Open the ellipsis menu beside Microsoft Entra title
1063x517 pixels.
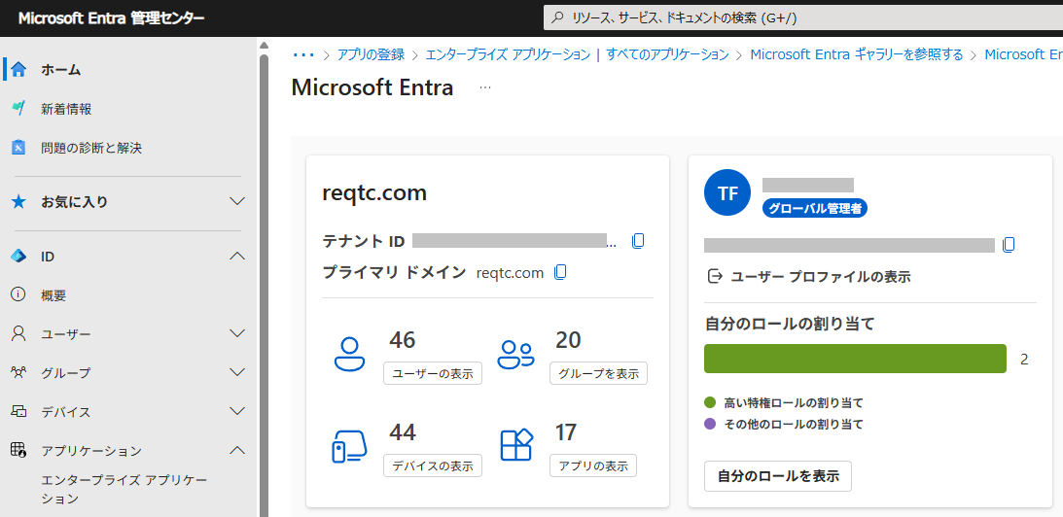click(485, 88)
